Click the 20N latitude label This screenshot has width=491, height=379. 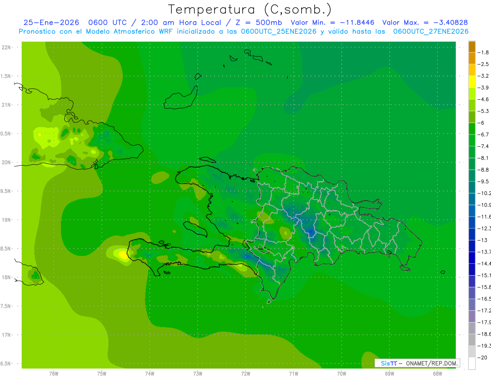click(x=7, y=162)
